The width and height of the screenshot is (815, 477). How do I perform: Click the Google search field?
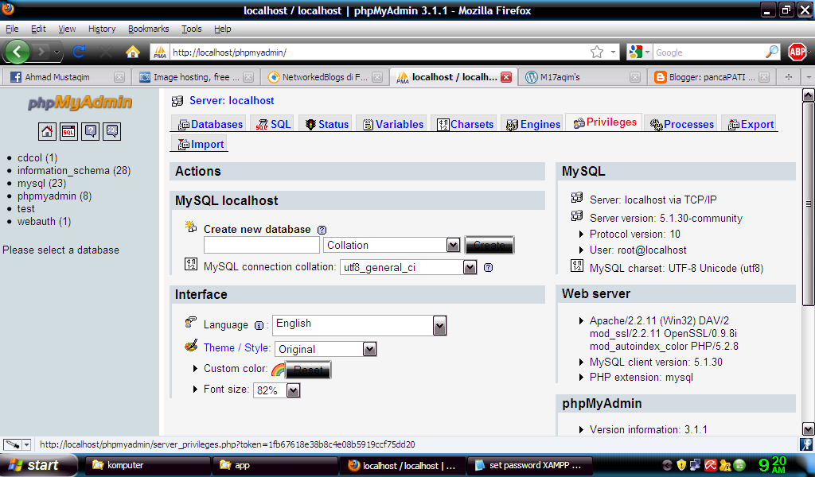pyautogui.click(x=709, y=52)
